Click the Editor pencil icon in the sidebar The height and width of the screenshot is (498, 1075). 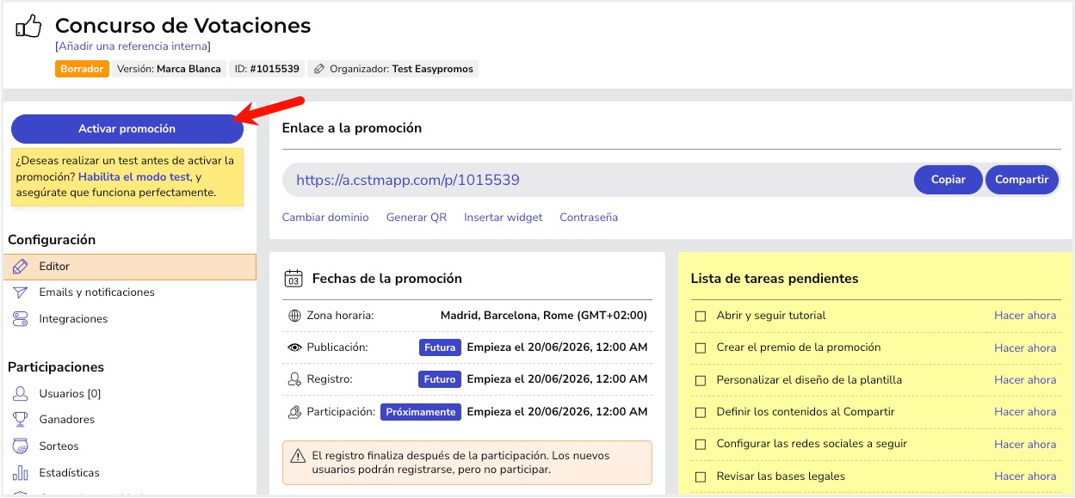click(21, 267)
